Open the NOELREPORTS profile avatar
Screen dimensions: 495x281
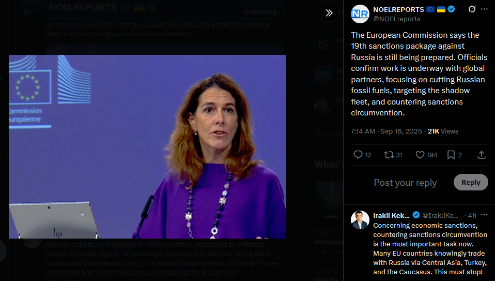pyautogui.click(x=360, y=14)
